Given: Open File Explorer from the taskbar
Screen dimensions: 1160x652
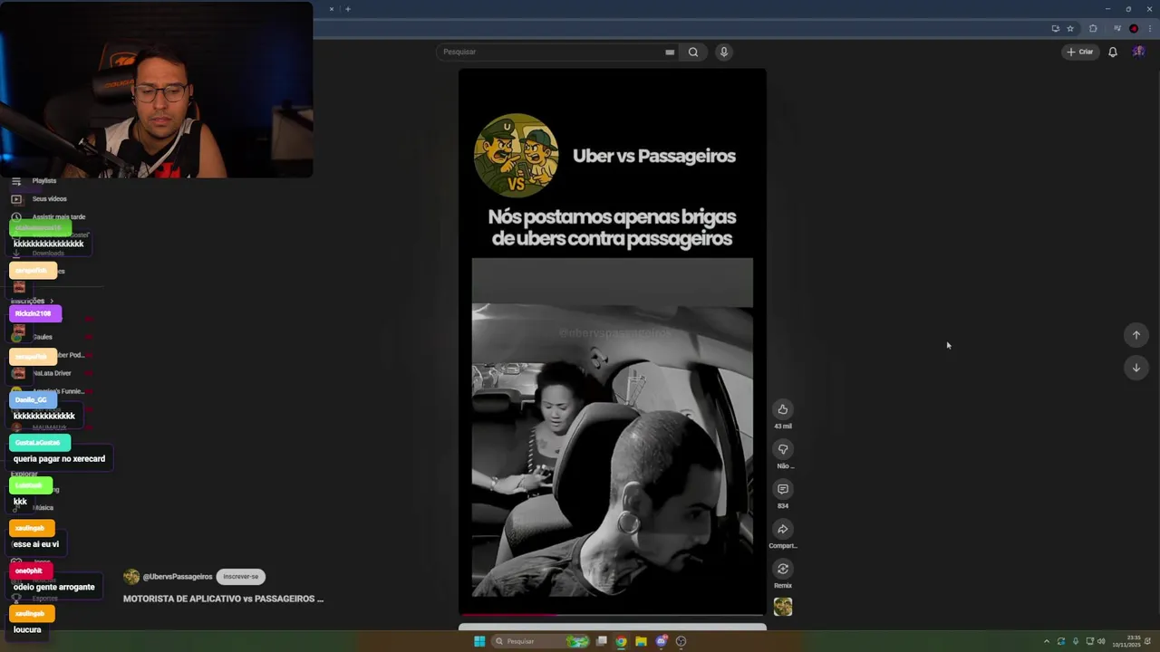Looking at the screenshot, I should [641, 641].
